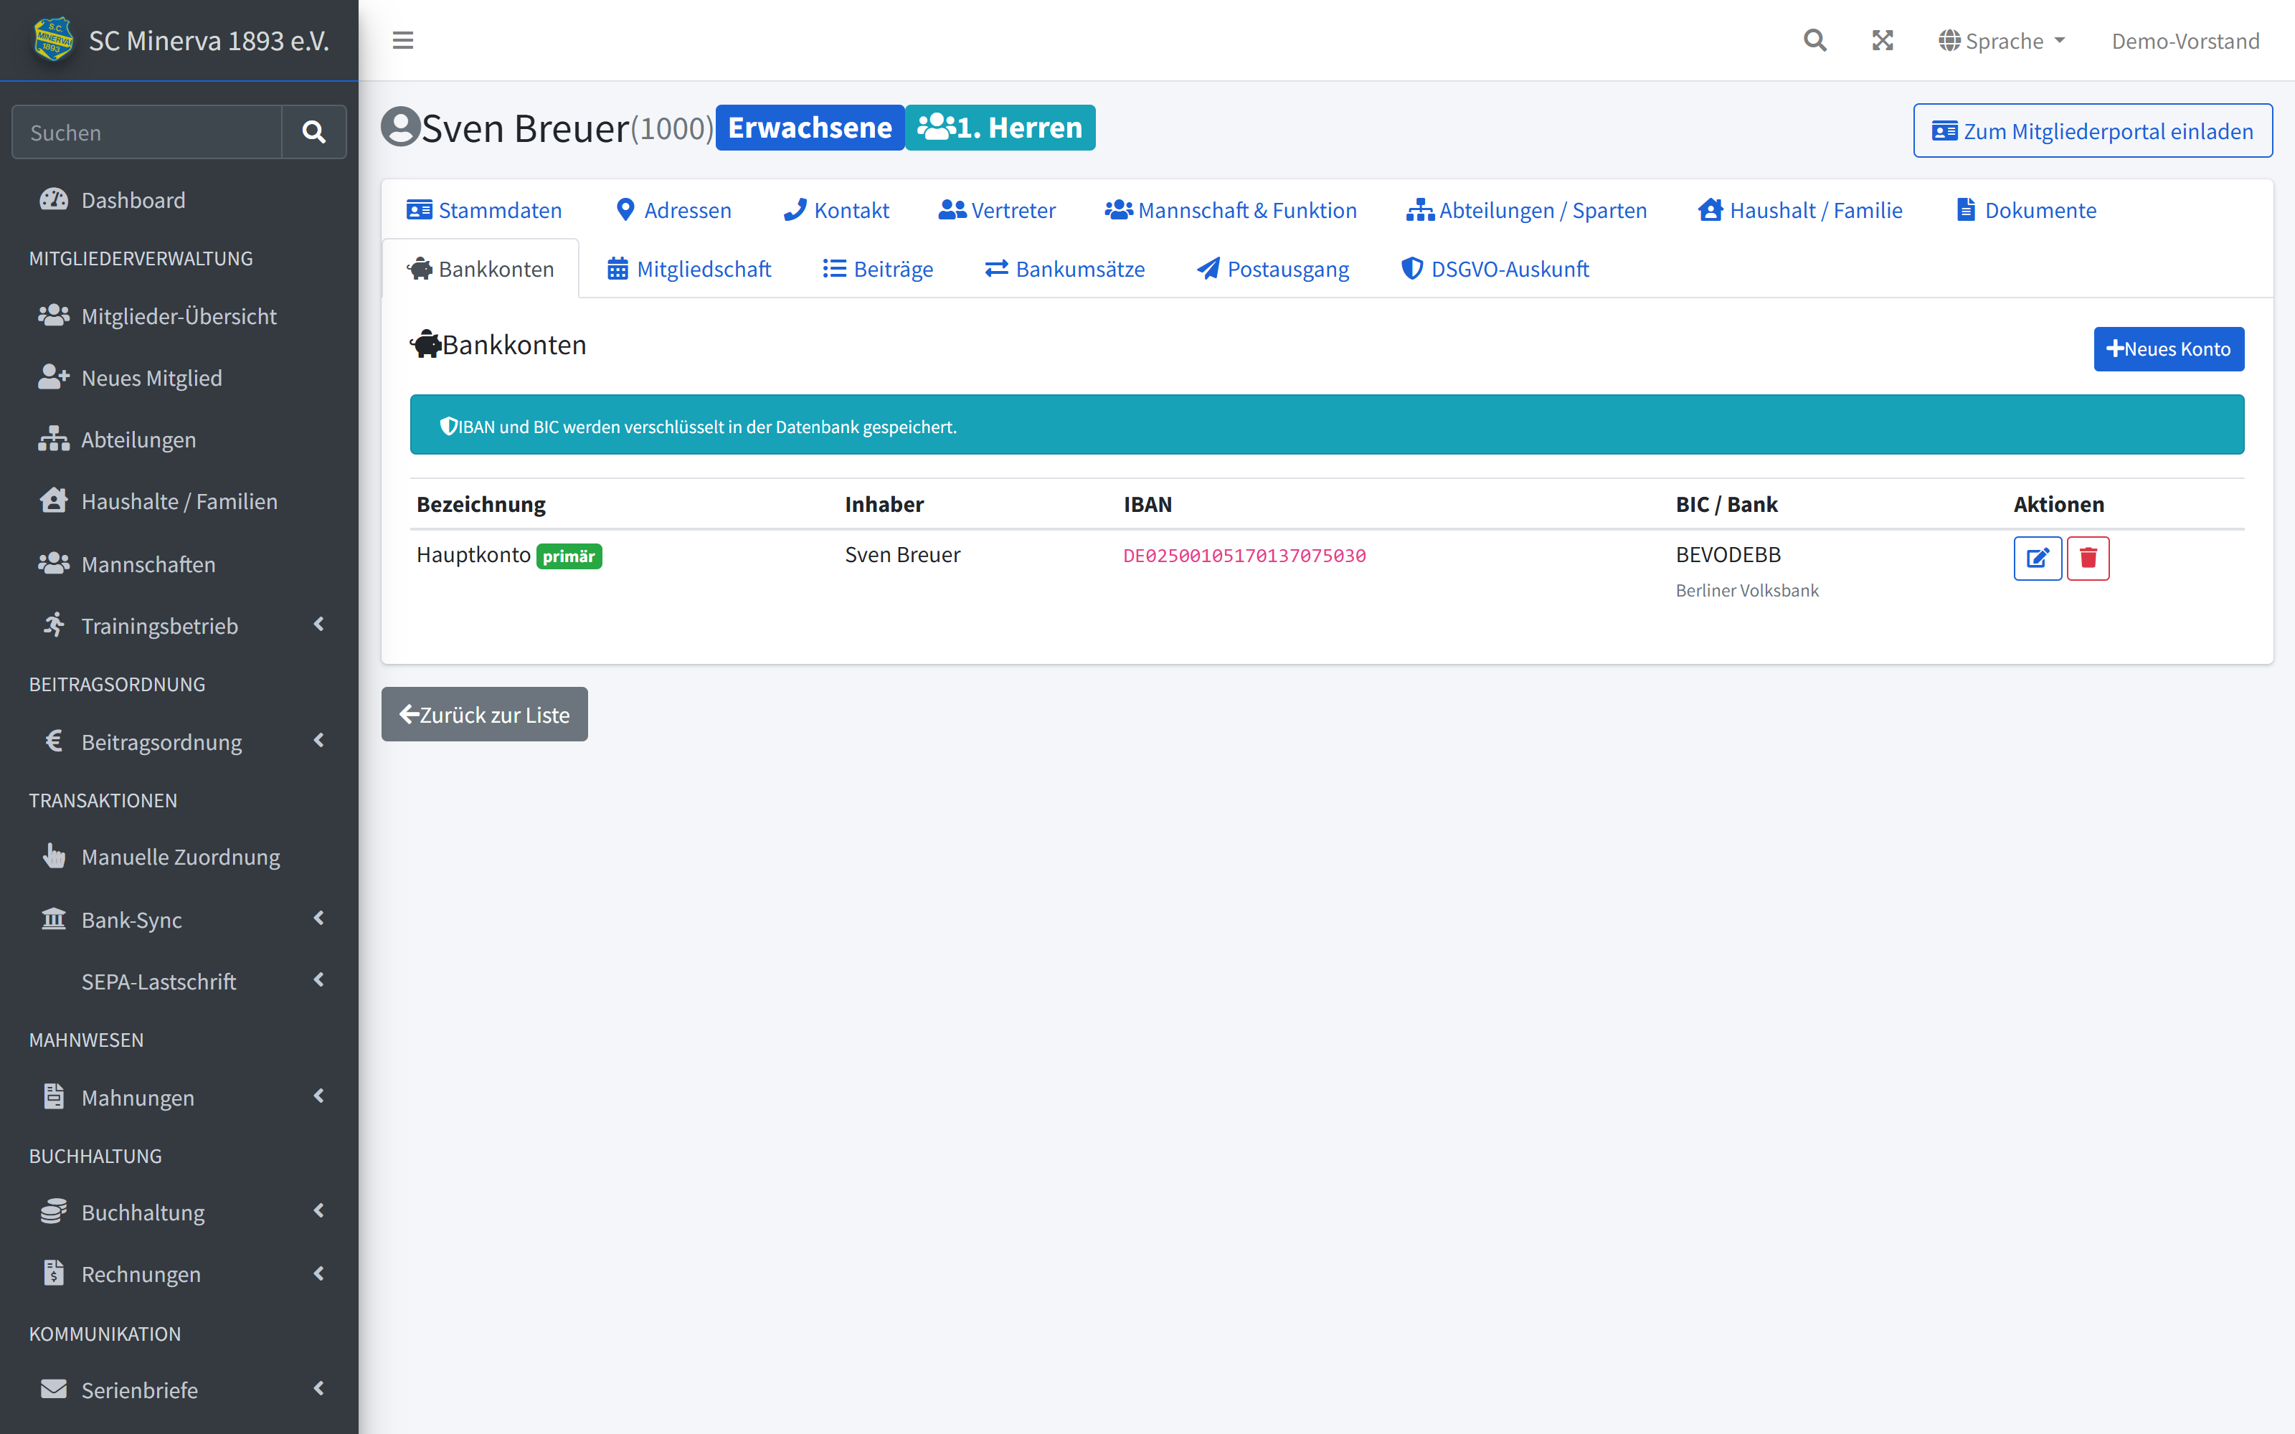Click the SC Minerva club logo

tap(53, 40)
